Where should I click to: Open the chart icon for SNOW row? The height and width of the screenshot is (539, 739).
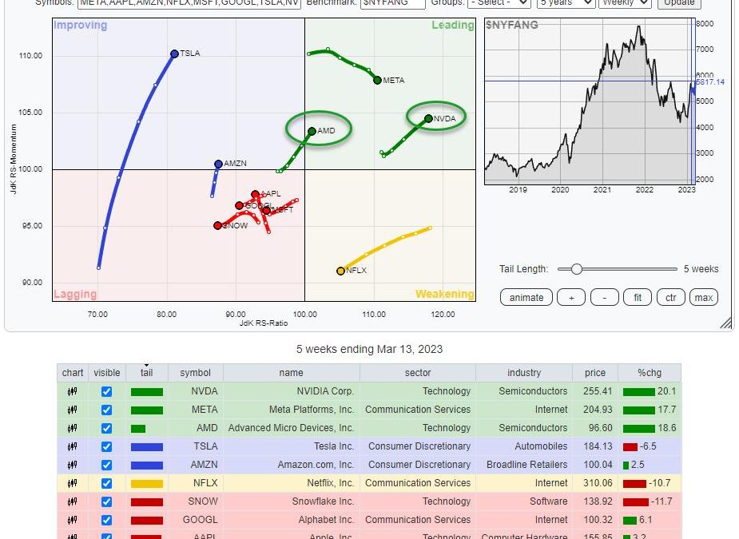point(72,501)
